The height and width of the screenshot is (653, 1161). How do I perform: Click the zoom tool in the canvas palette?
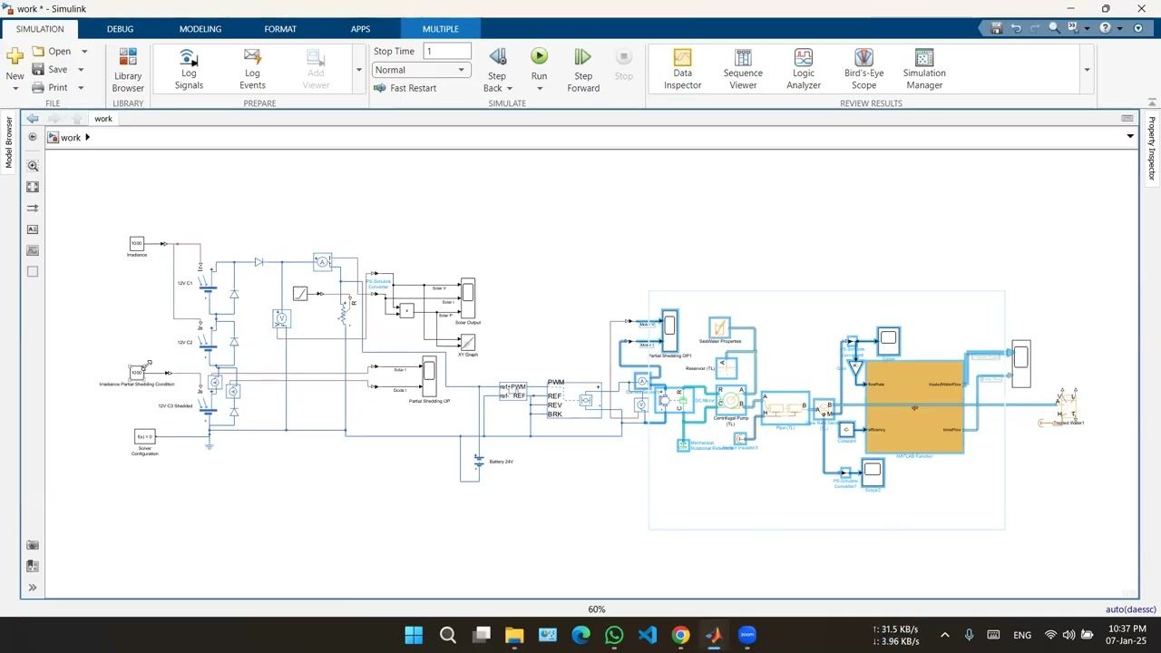(x=33, y=166)
